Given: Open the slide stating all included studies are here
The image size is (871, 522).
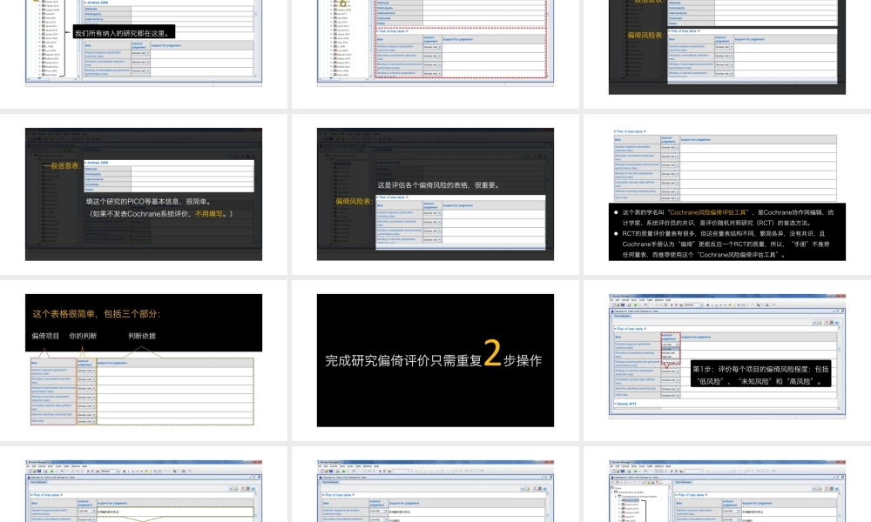Looking at the screenshot, I should coord(144,43).
